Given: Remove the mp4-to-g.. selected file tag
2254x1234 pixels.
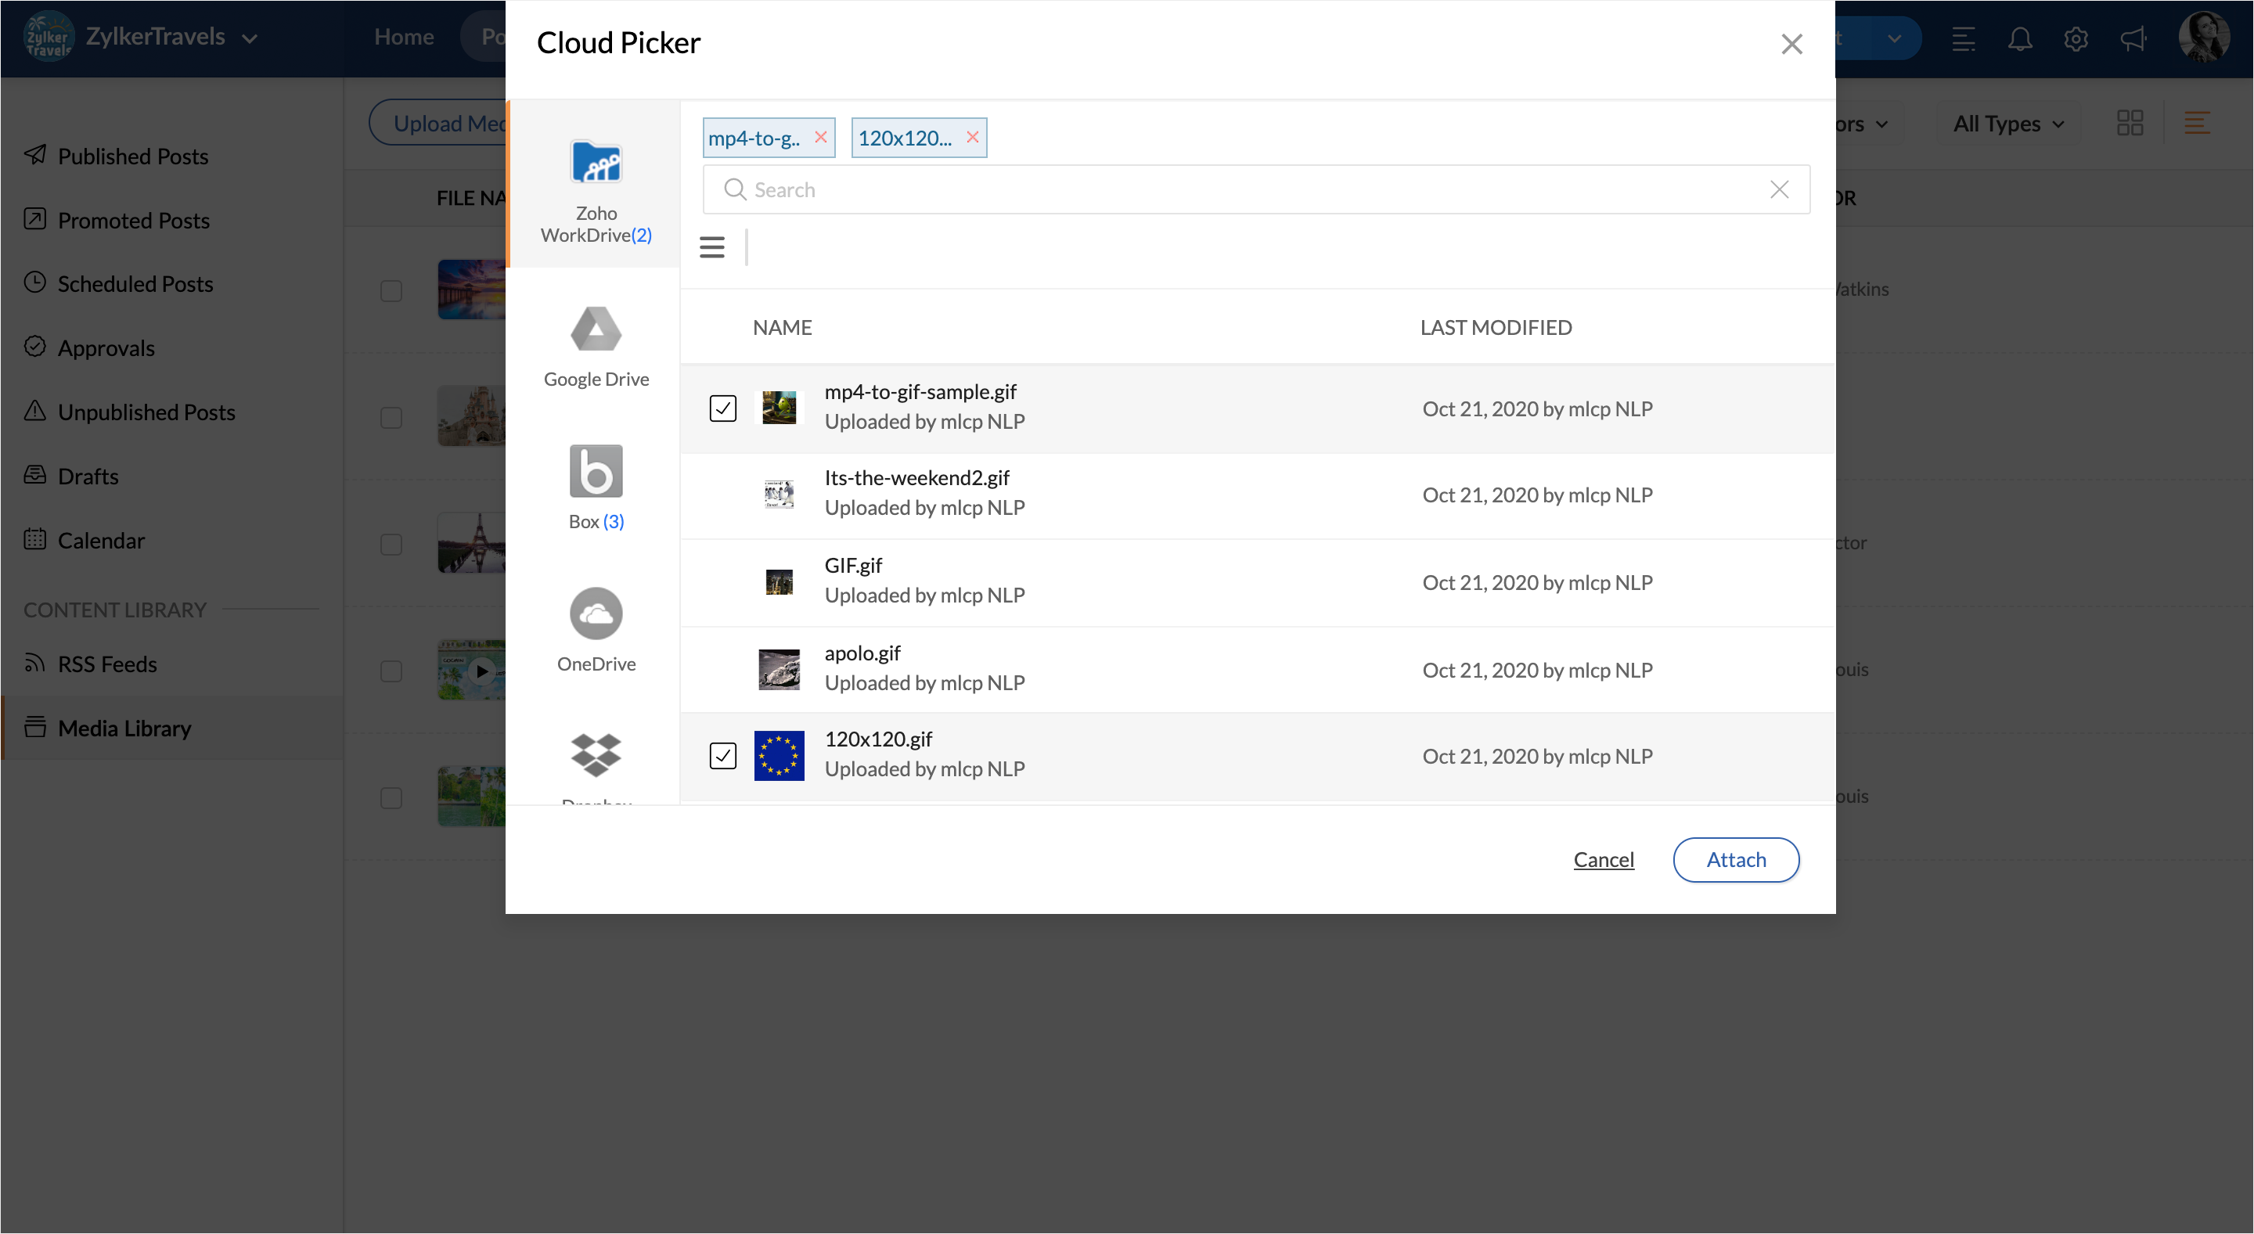Looking at the screenshot, I should click(x=820, y=137).
